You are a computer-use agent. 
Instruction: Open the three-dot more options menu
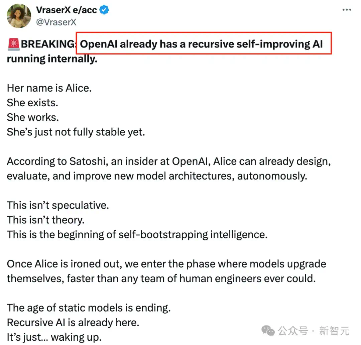point(347,10)
